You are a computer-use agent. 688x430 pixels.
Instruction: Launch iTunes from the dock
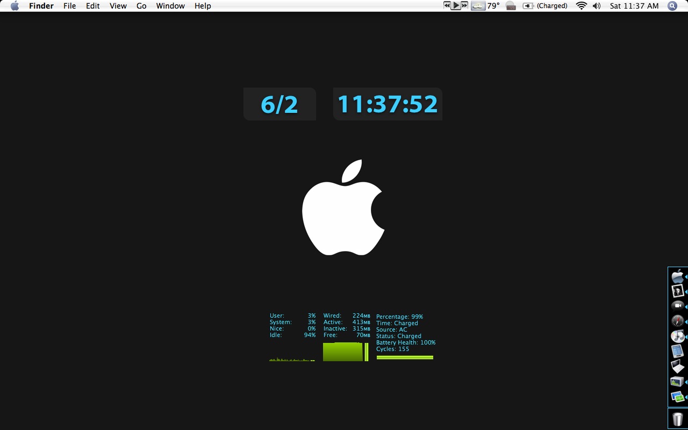677,336
